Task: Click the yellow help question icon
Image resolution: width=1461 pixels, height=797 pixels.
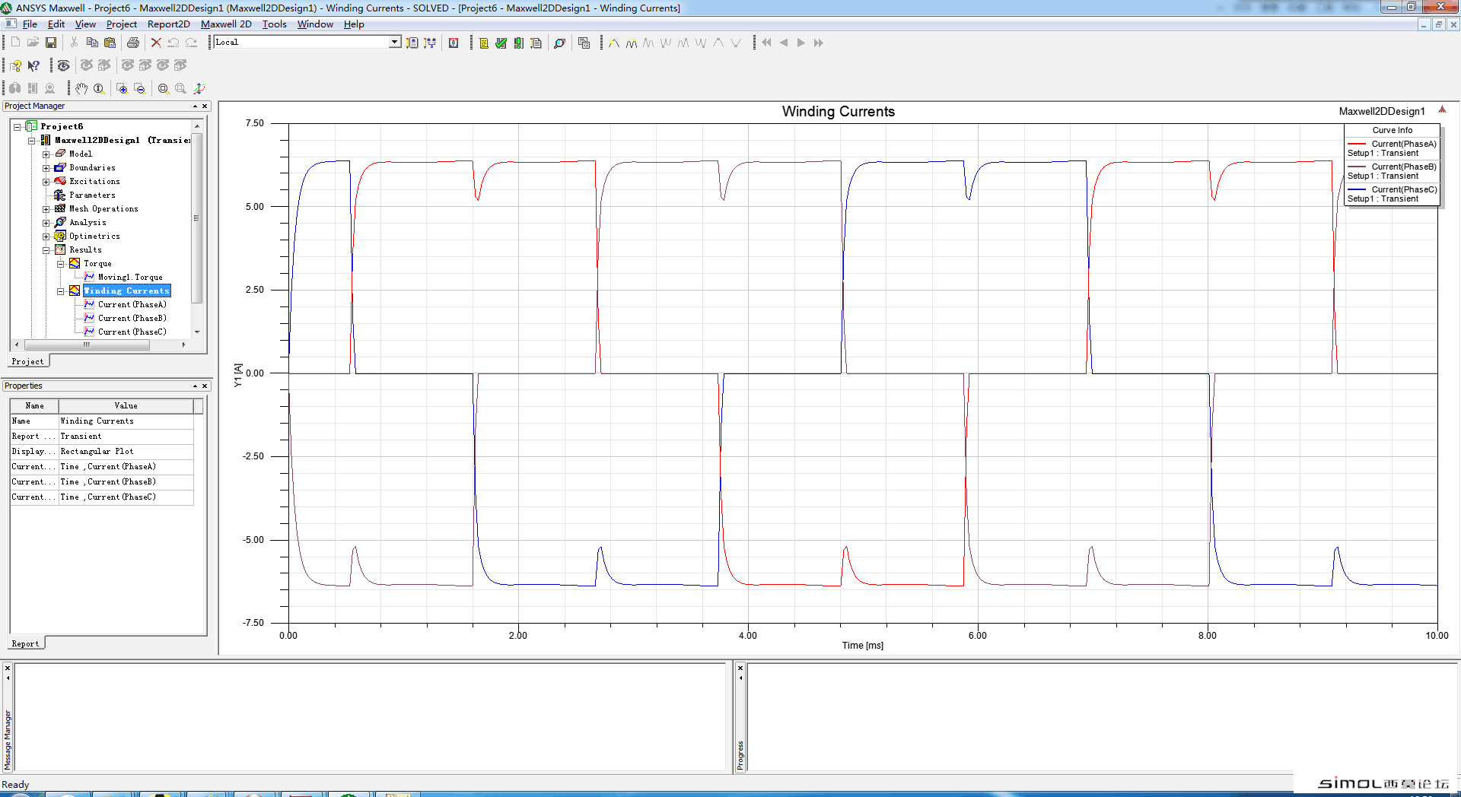Action: tap(16, 65)
